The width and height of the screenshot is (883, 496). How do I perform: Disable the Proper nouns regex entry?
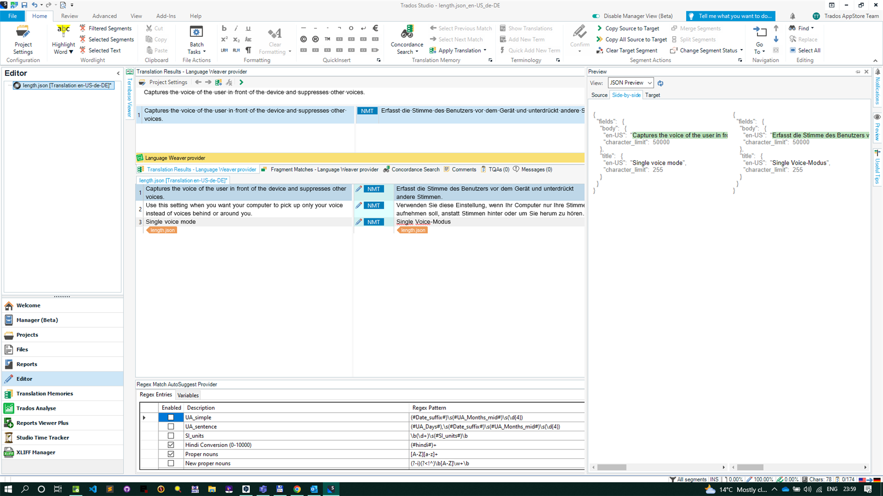tap(171, 454)
